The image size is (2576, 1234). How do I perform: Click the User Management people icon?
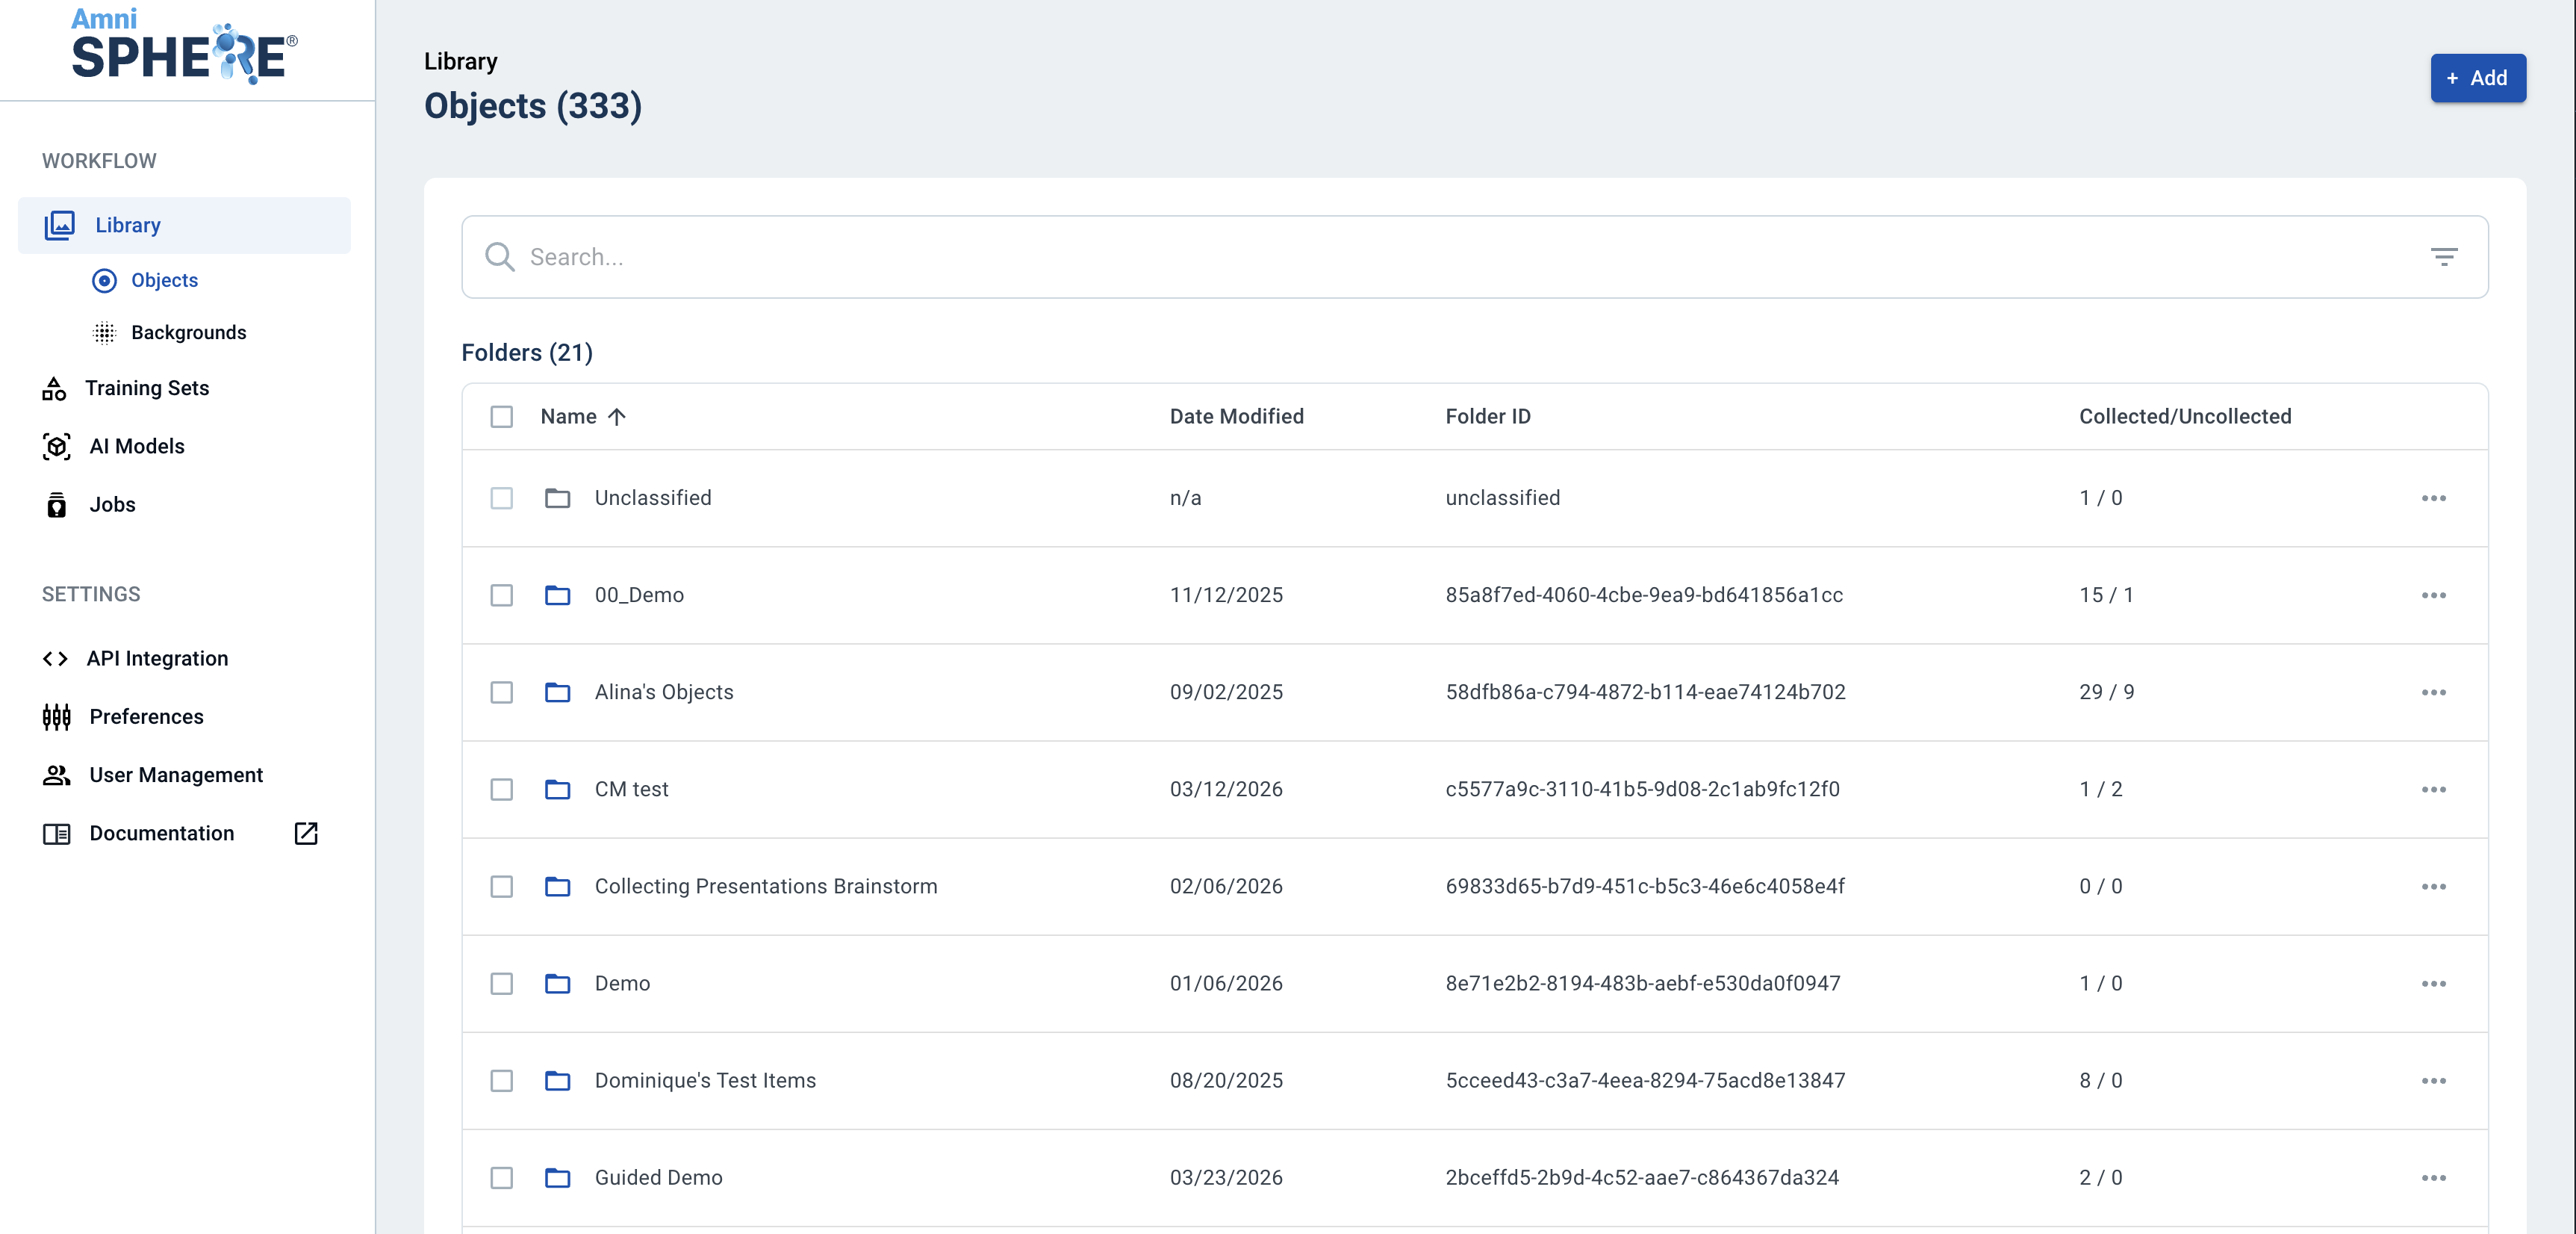coord(56,775)
